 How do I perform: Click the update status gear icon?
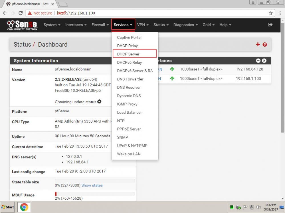pyautogui.click(x=99, y=102)
